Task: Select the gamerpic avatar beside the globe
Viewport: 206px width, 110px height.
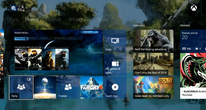Action: (x=21, y=8)
